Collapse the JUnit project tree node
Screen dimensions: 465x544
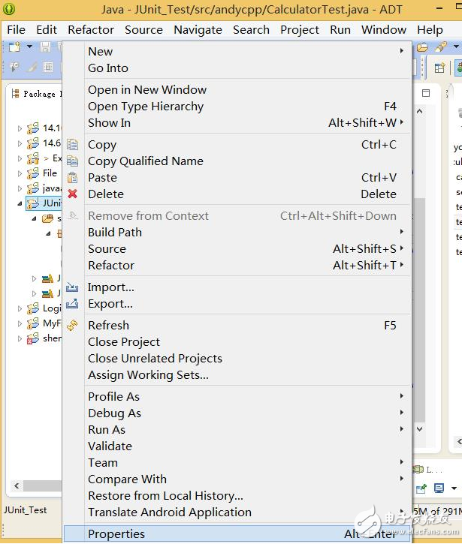point(20,203)
